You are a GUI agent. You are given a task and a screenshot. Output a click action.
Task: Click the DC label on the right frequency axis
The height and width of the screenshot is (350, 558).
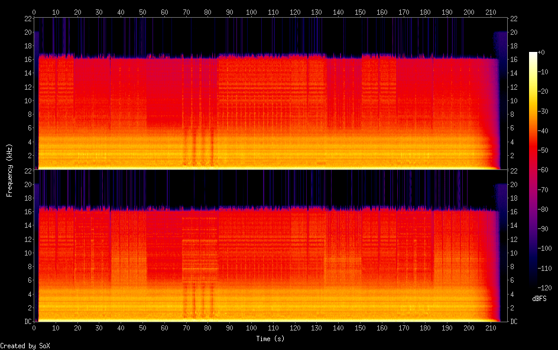[x=514, y=322]
